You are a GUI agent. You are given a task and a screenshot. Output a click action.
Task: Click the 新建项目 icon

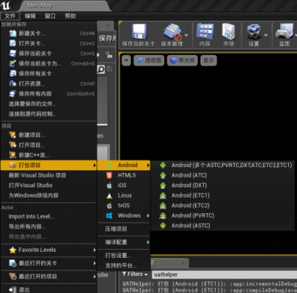pos(12,135)
